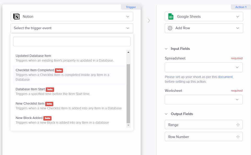Click the Action 1 tab label
Viewport: 251px width, 155px height.
click(241, 7)
